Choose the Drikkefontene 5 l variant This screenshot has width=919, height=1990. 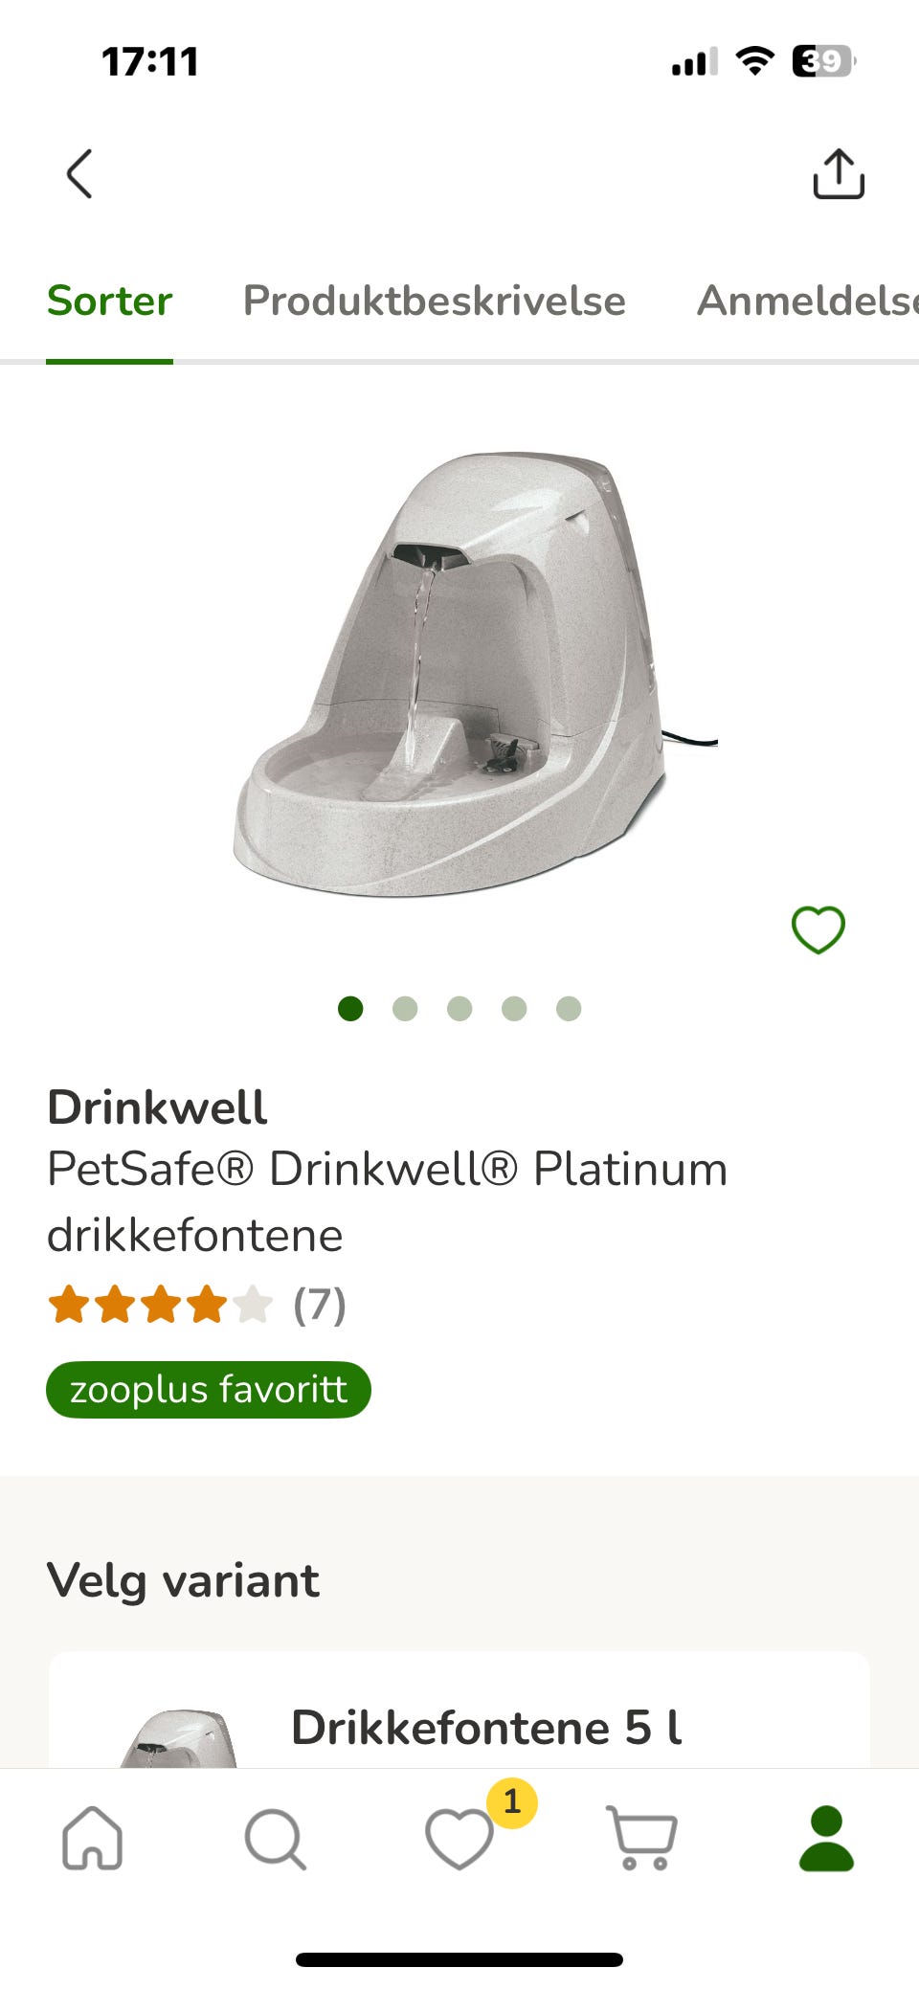click(459, 1710)
